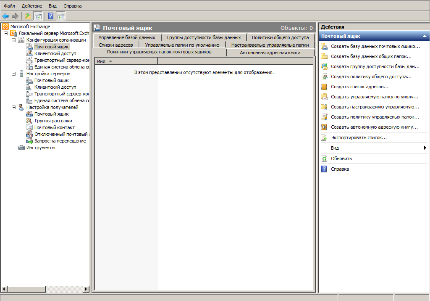Switch to Списки адресов tab
This screenshot has width=430, height=301.
(116, 45)
